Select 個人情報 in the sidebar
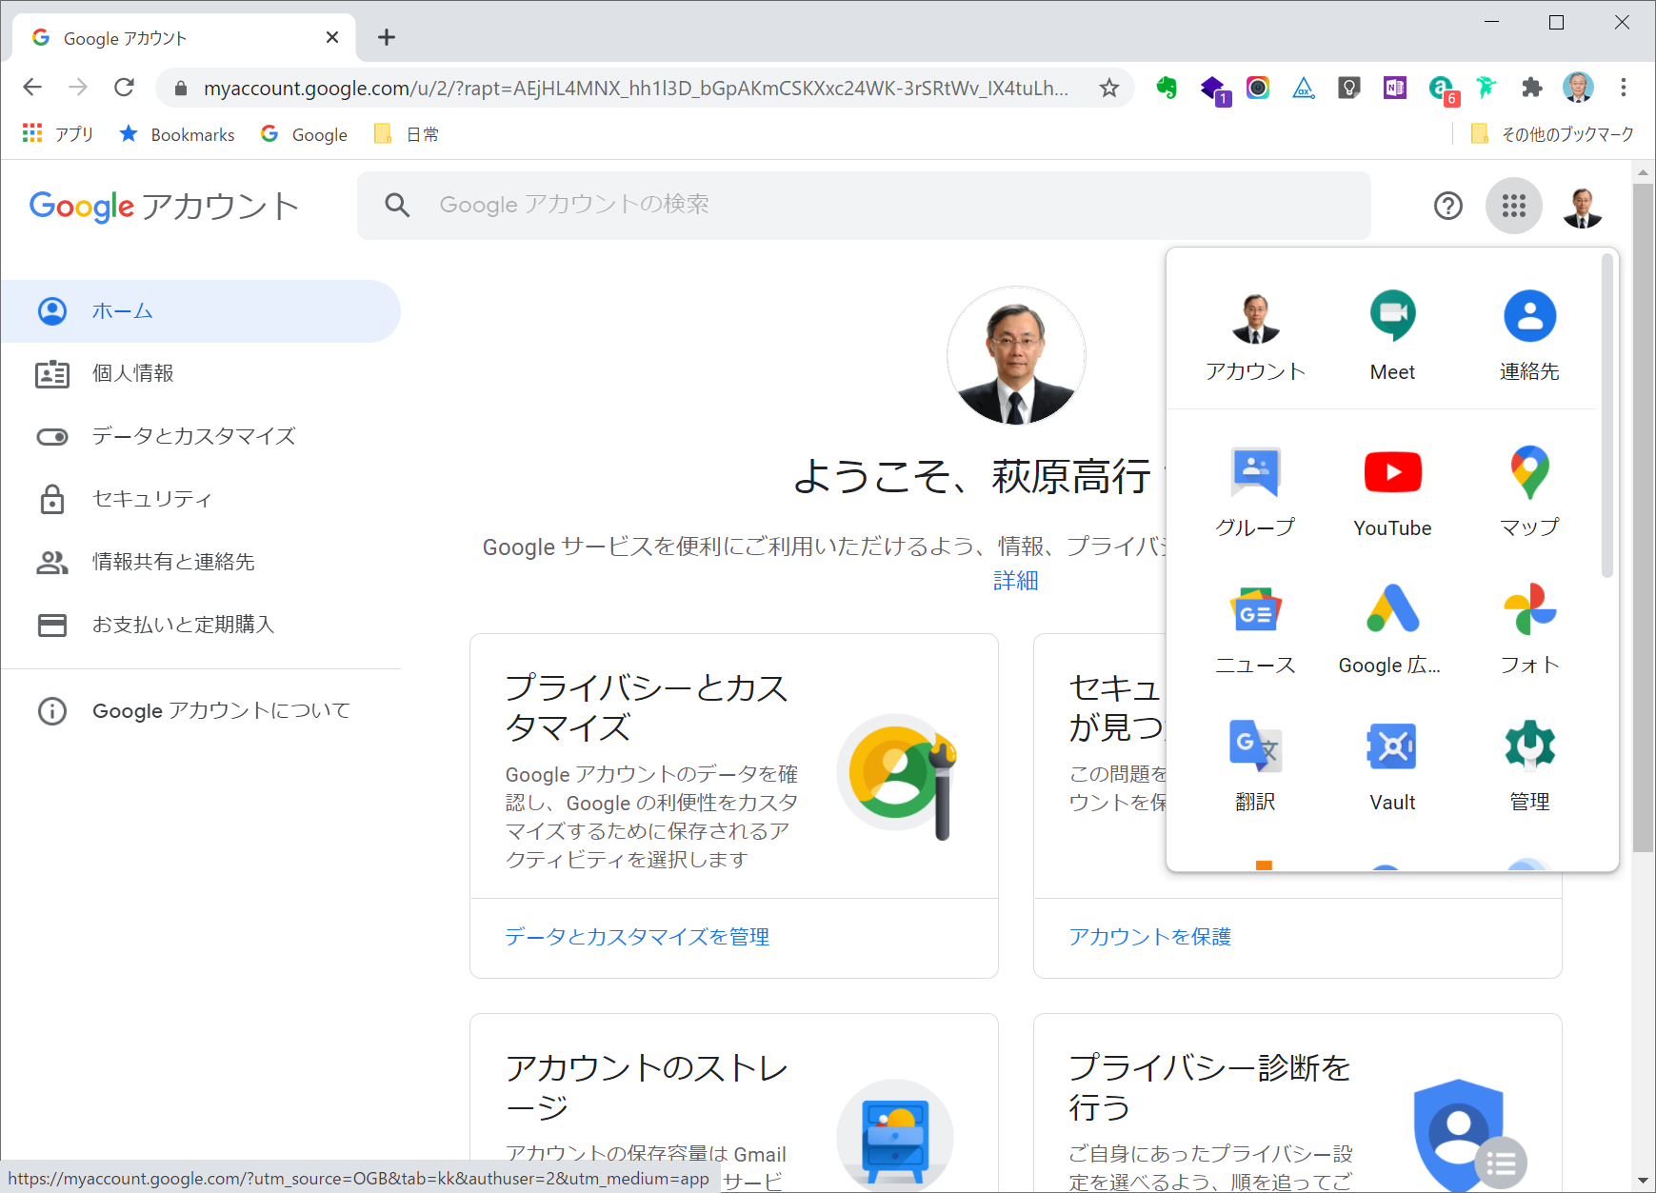 132,373
